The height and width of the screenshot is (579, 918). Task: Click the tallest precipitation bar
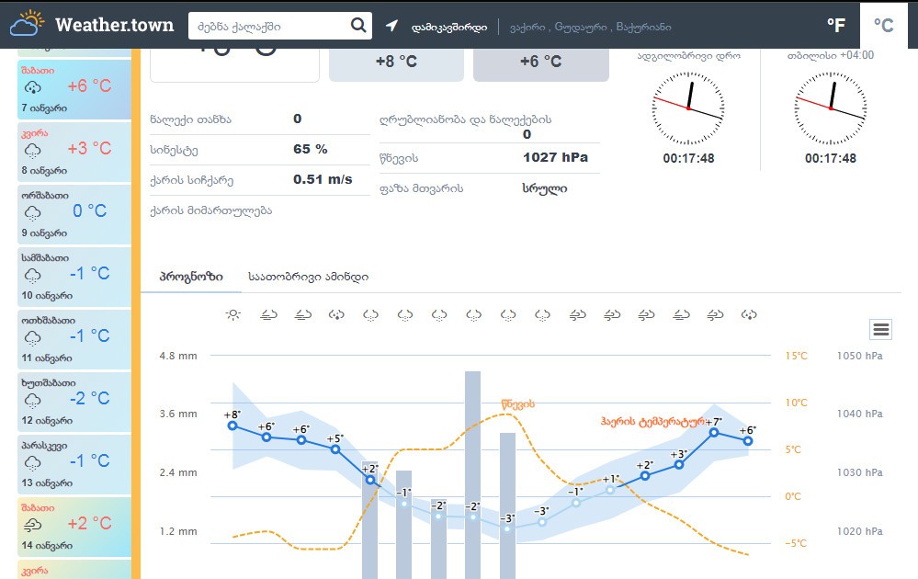click(473, 475)
